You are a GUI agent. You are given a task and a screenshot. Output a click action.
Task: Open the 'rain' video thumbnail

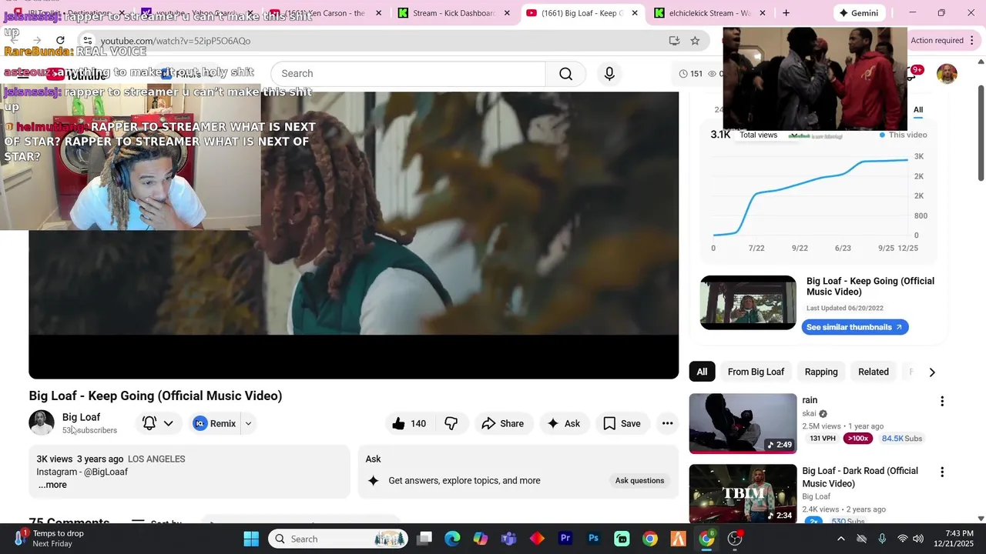click(743, 423)
